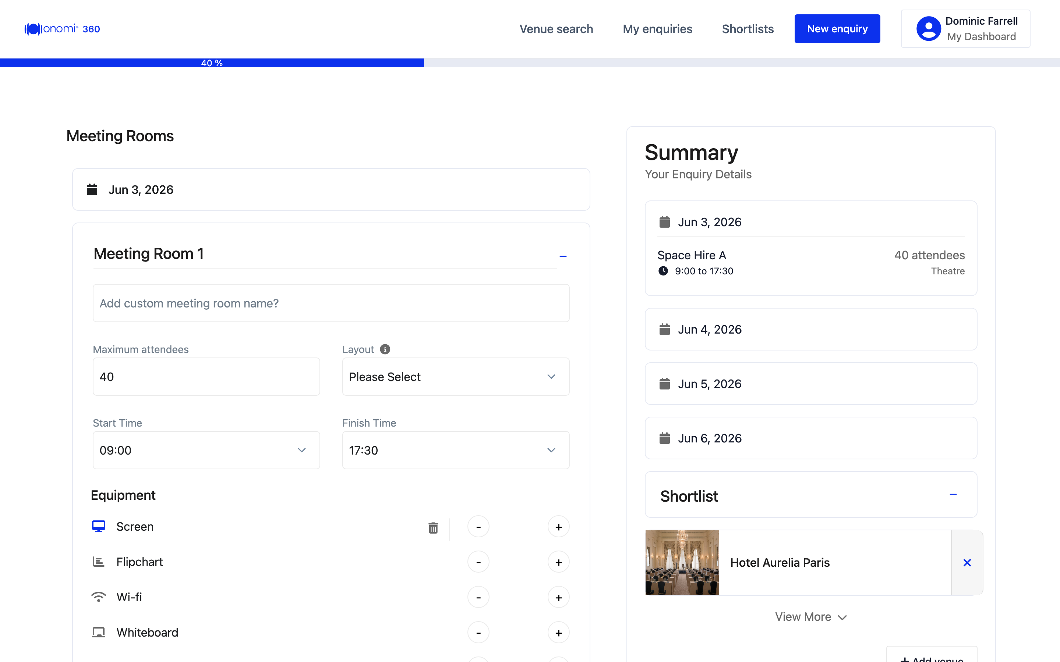This screenshot has width=1060, height=662.
Task: Click the Theatre layout text in Summary
Action: pyautogui.click(x=948, y=271)
